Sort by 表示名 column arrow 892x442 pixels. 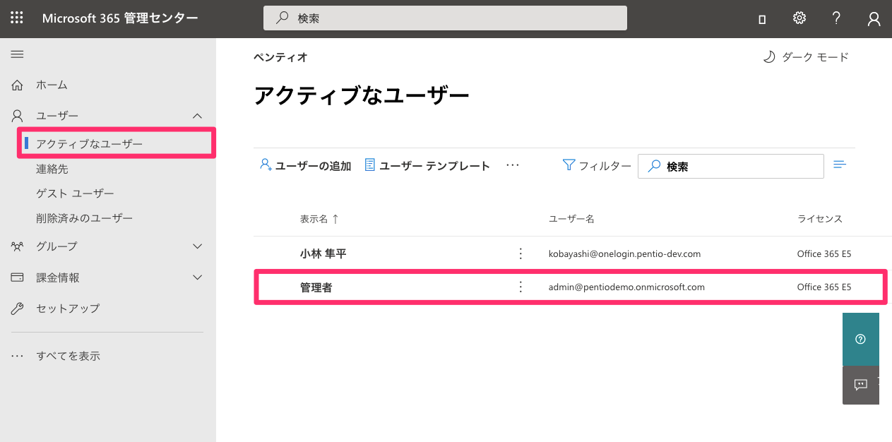pos(335,219)
